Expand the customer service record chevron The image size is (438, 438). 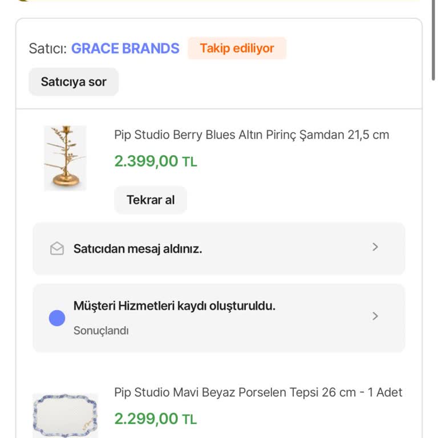pyautogui.click(x=375, y=316)
